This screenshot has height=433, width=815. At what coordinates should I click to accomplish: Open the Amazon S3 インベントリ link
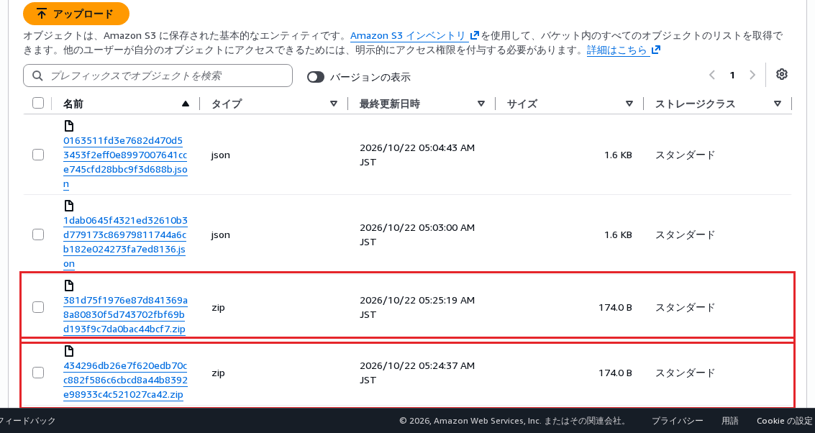415,36
